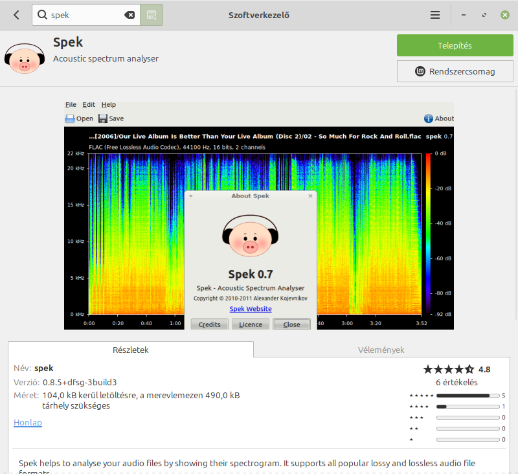This screenshot has height=474, width=518.
Task: Click inside the spek search field
Action: (84, 15)
